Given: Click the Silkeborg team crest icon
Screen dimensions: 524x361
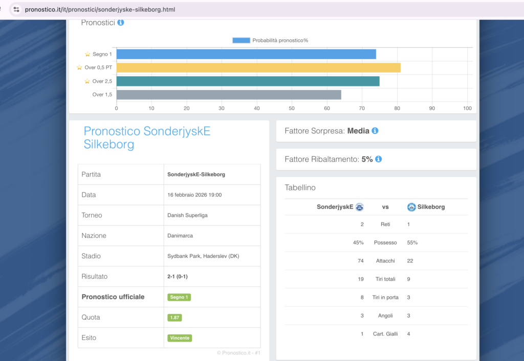Looking at the screenshot, I should tap(411, 207).
